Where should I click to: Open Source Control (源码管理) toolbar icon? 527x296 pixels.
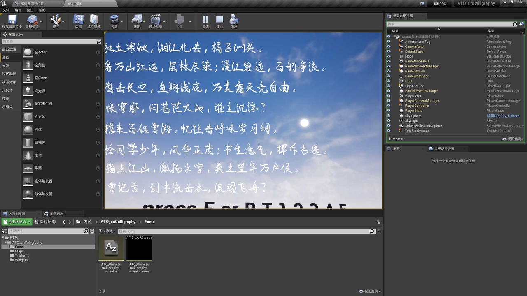point(32,21)
